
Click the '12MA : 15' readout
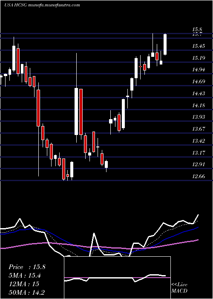[x=24, y=284]
